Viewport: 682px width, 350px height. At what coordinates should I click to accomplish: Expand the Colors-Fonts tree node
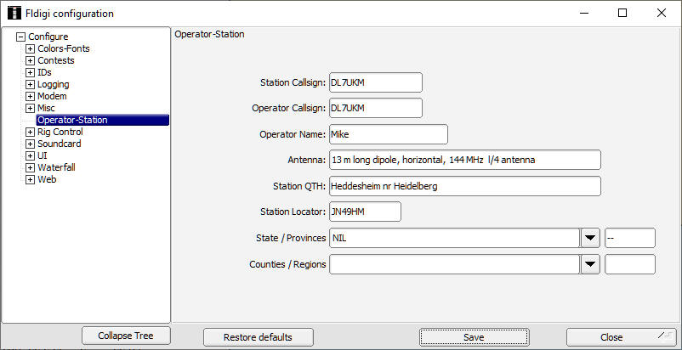tap(31, 48)
